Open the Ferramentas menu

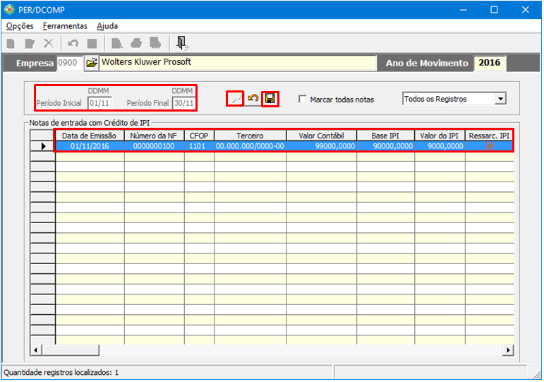pos(65,25)
